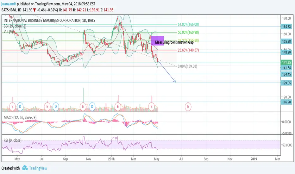Click the 0.0000 MACD axis value

tap(286, 122)
